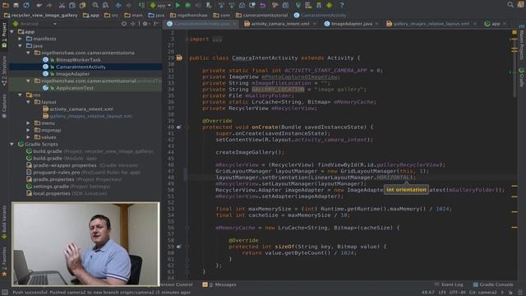
Task: Click the tool windows icon at bottom-left corner
Action: tap(5, 293)
